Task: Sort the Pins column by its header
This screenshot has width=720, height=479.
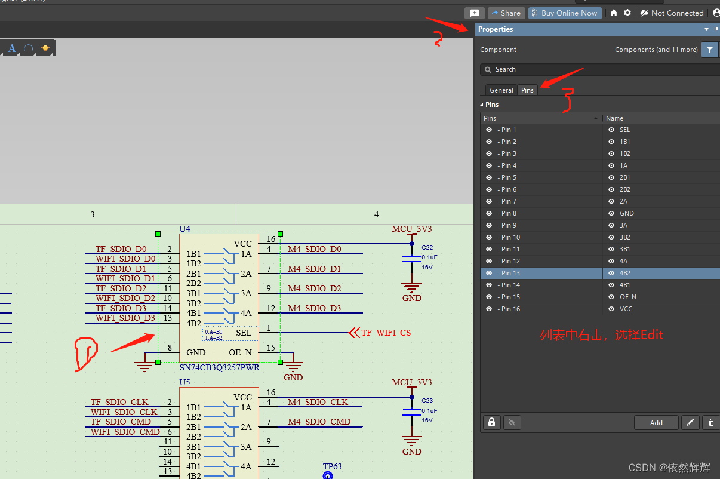Action: pyautogui.click(x=541, y=118)
